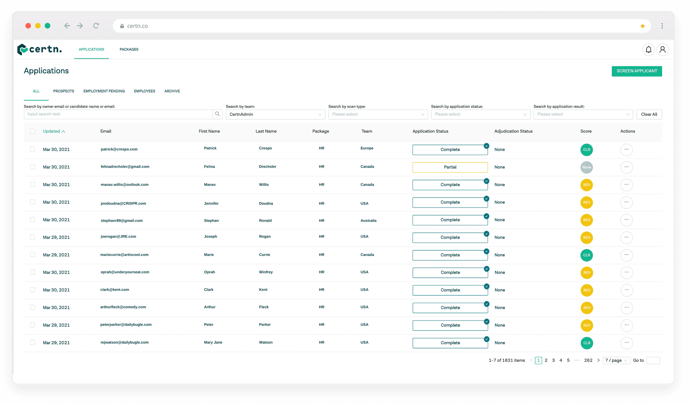Change the 7 / page size selector
This screenshot has height=404, width=692.
(616, 360)
